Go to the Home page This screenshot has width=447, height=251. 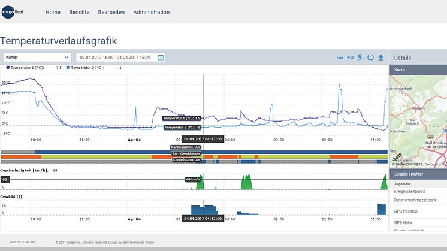click(53, 12)
